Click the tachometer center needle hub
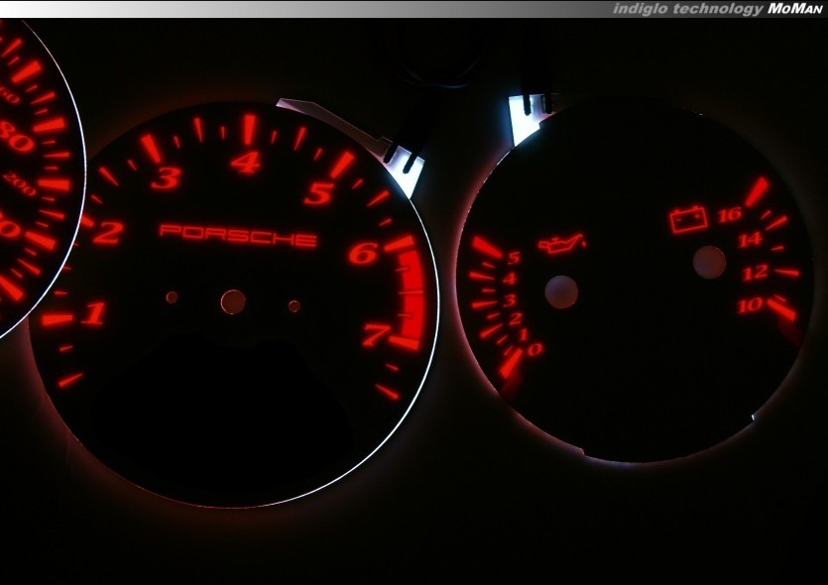Image resolution: width=828 pixels, height=585 pixels. 233,301
